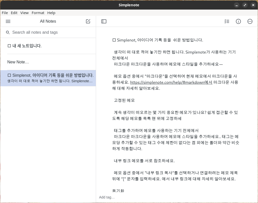The height and width of the screenshot is (203, 258).
Task: Click the 'All Notes' heading
Action: coord(48,21)
